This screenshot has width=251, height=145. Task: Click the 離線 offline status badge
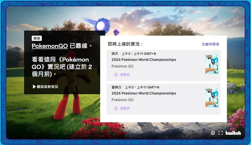tap(37, 38)
